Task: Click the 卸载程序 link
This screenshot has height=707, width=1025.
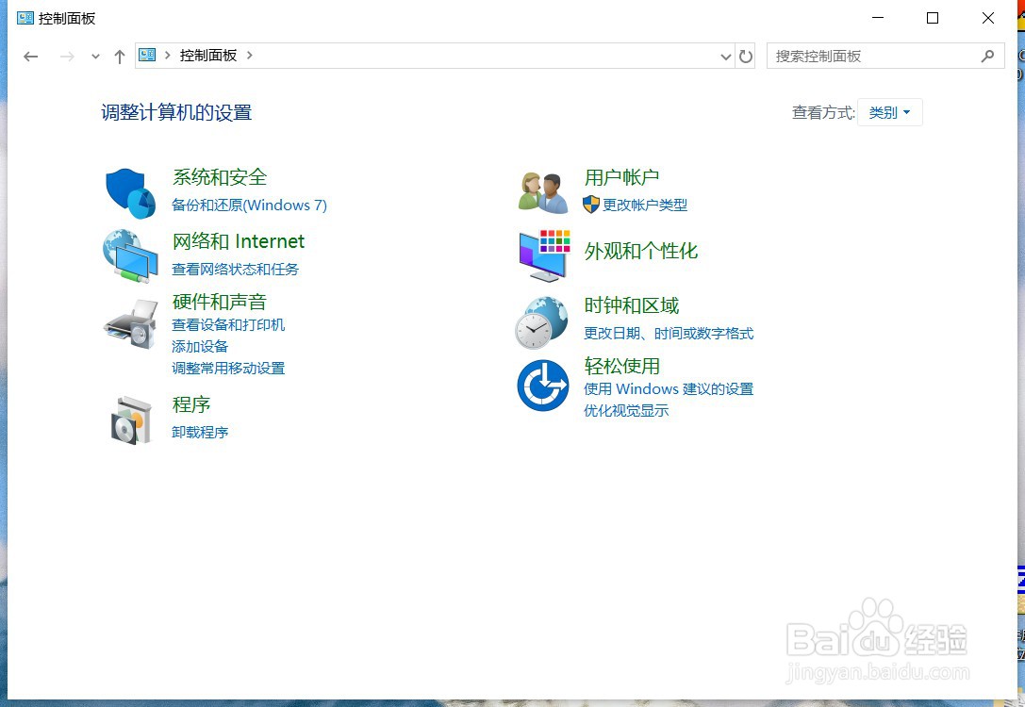Action: pyautogui.click(x=199, y=432)
